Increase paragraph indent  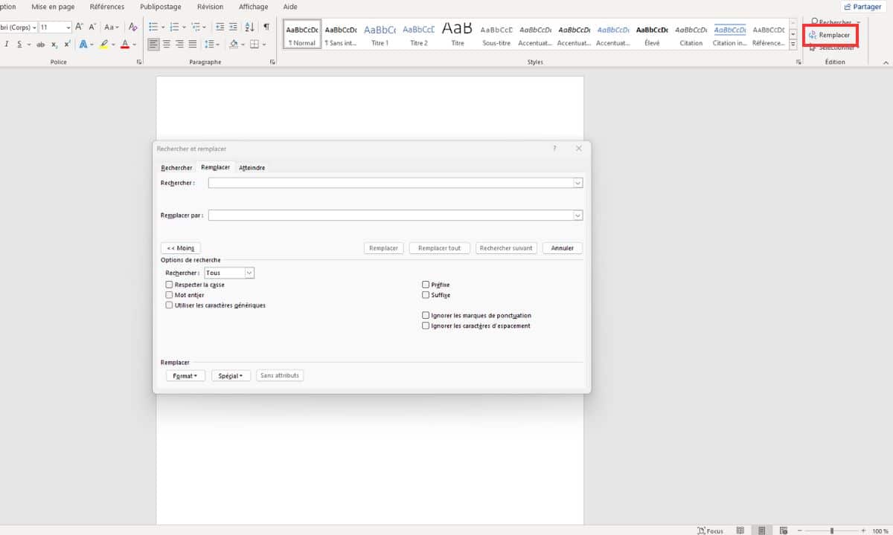[x=234, y=27]
